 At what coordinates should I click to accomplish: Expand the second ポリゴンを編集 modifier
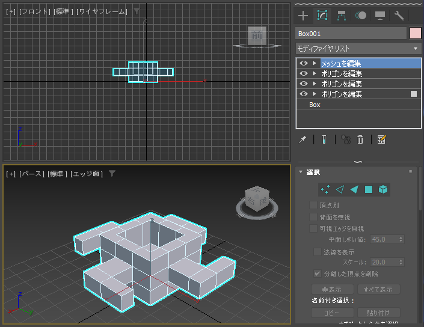coord(314,84)
